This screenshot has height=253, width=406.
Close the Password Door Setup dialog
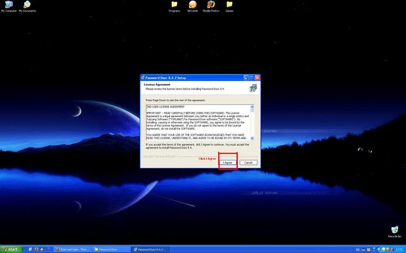click(258, 77)
